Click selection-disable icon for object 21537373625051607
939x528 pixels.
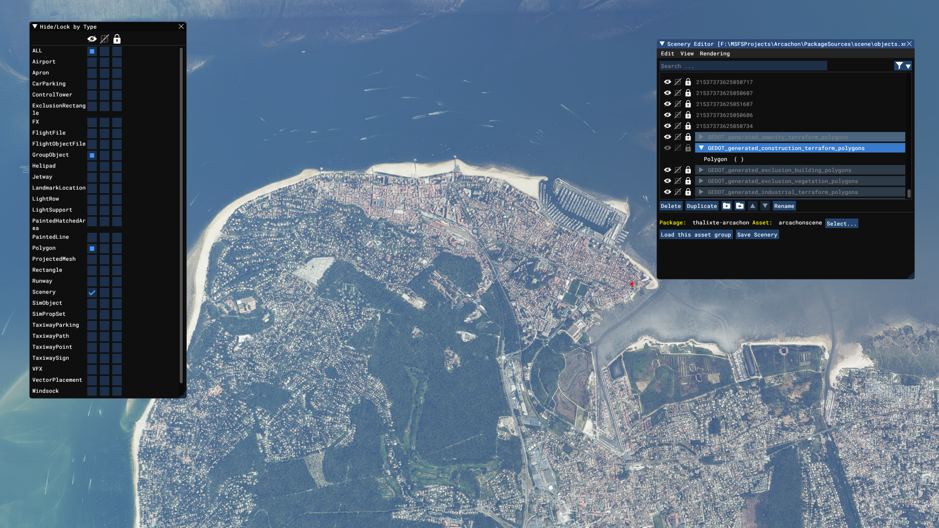click(678, 104)
